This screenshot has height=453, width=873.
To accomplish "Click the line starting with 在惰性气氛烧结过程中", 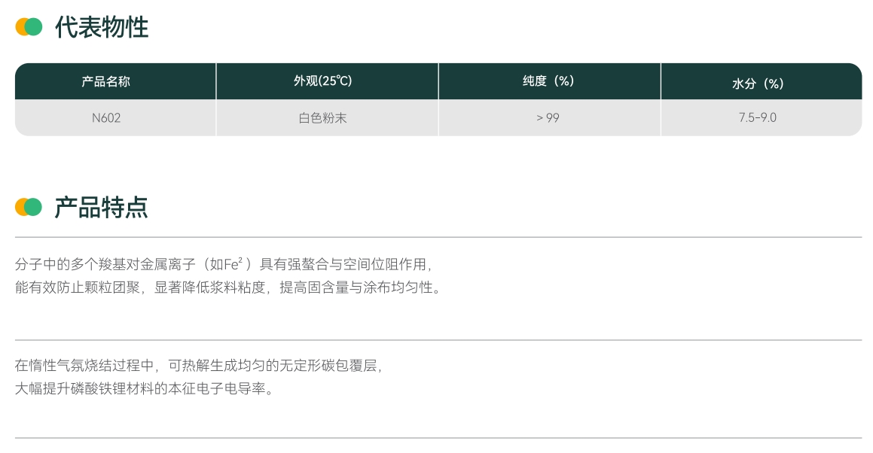I will 200,366.
